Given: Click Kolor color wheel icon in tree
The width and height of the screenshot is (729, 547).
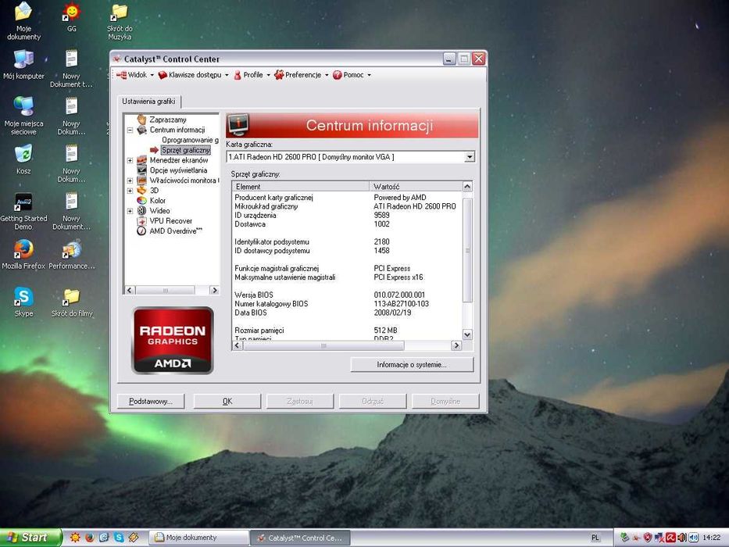Looking at the screenshot, I should point(141,201).
